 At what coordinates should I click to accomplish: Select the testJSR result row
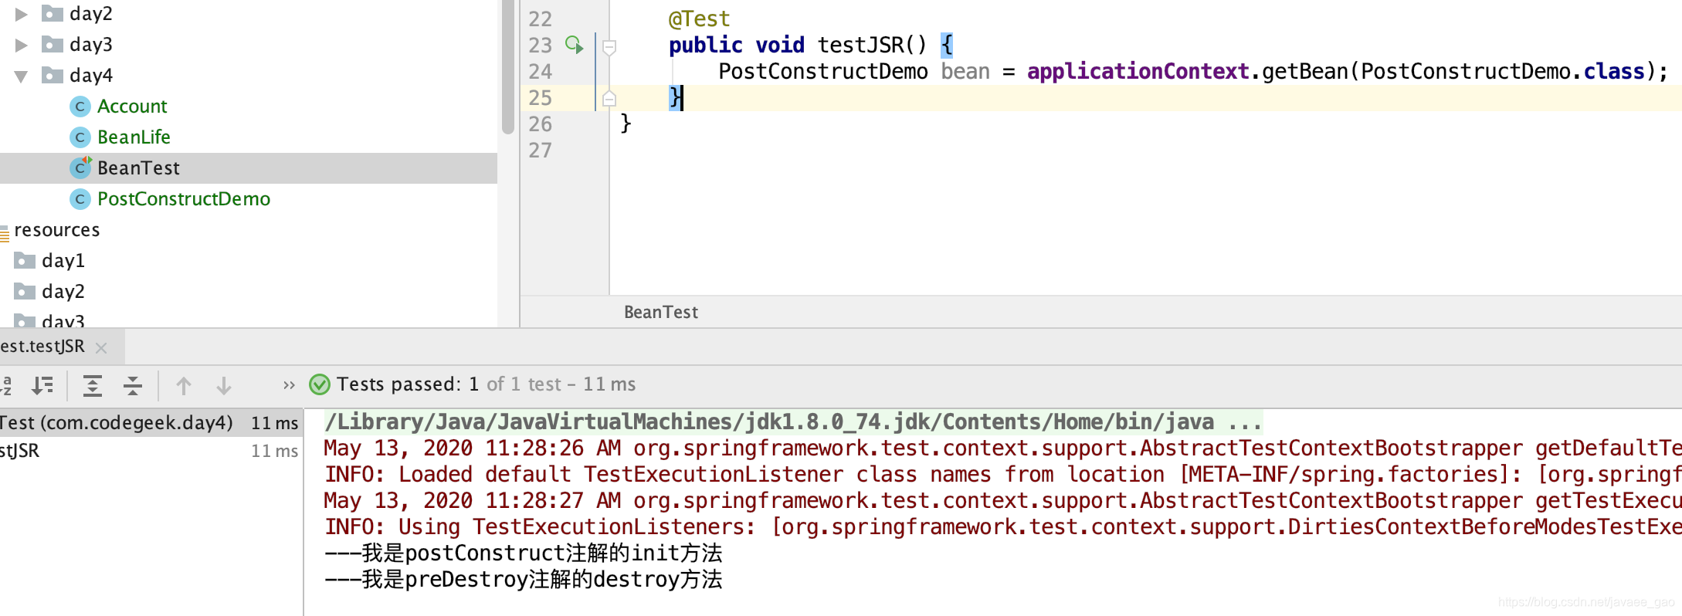point(151,451)
